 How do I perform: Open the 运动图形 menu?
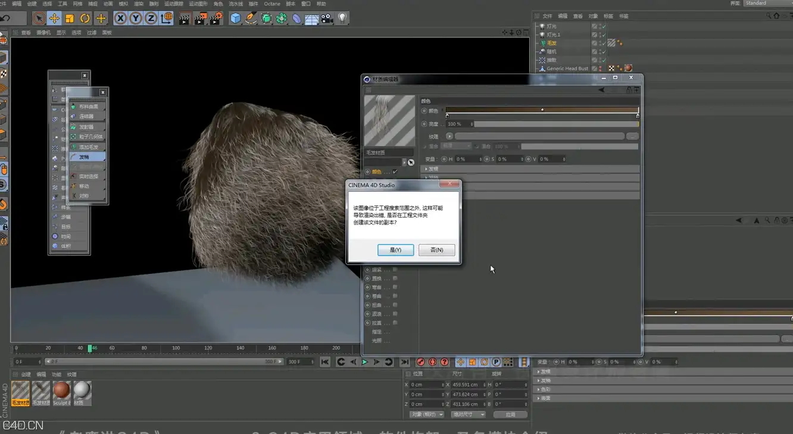198,4
